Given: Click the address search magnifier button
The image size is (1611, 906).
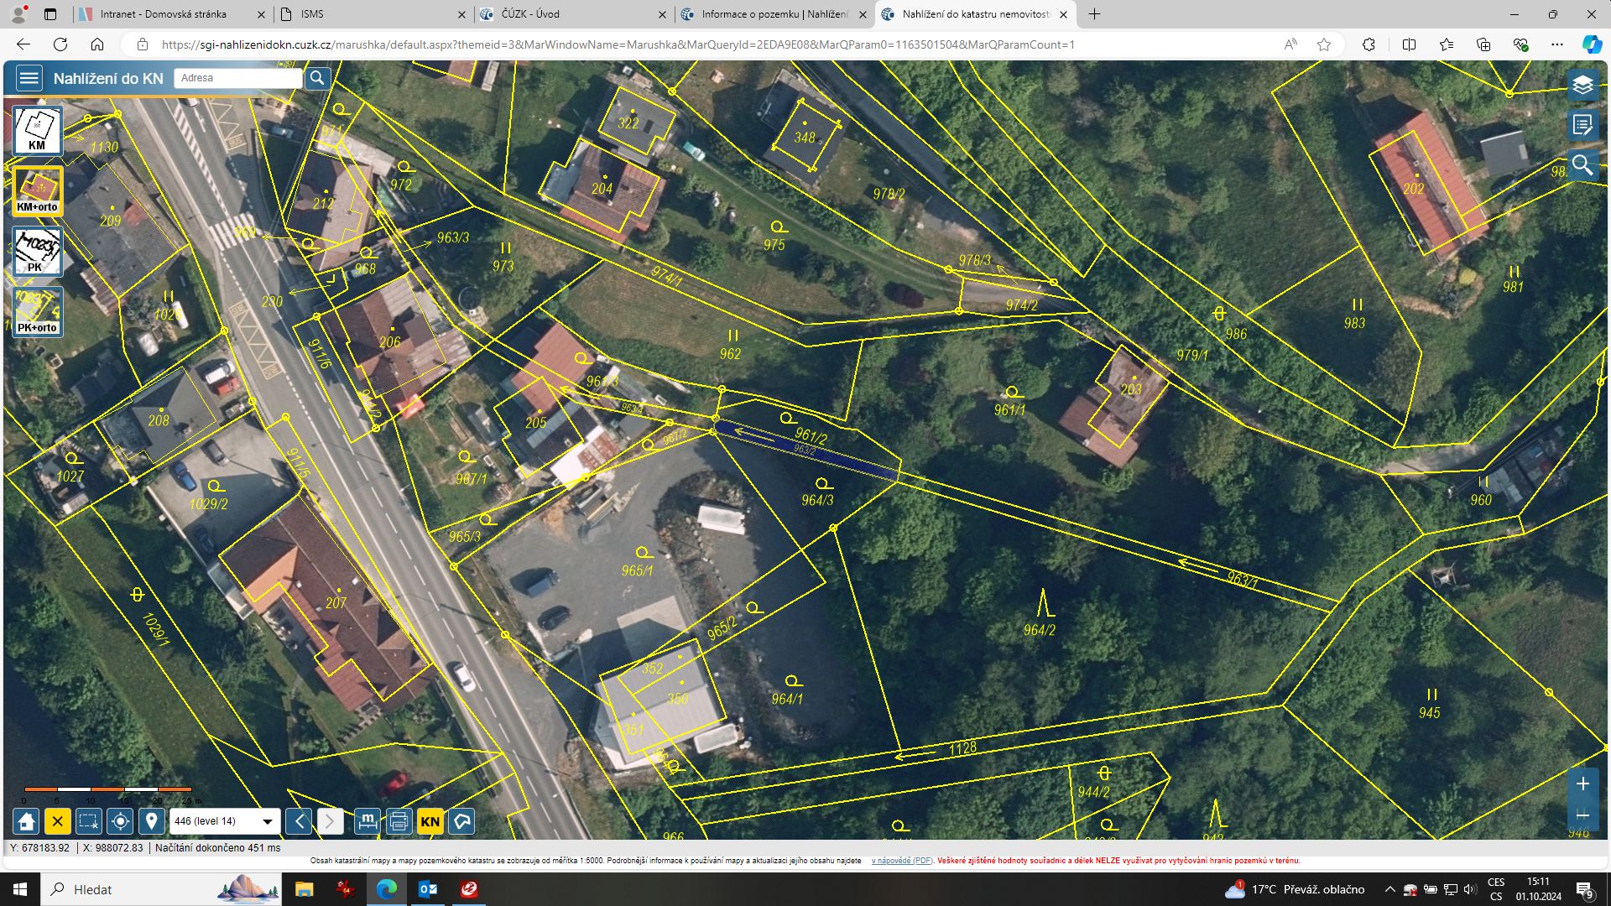Looking at the screenshot, I should click(317, 78).
